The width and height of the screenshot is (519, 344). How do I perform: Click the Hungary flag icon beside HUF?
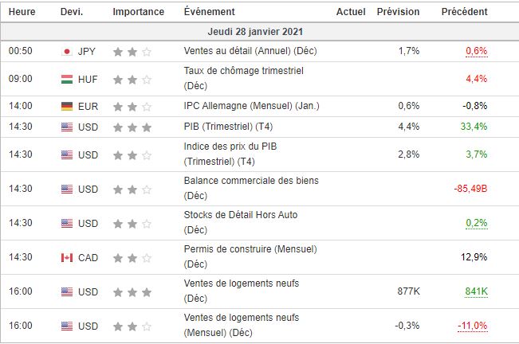[x=67, y=79]
